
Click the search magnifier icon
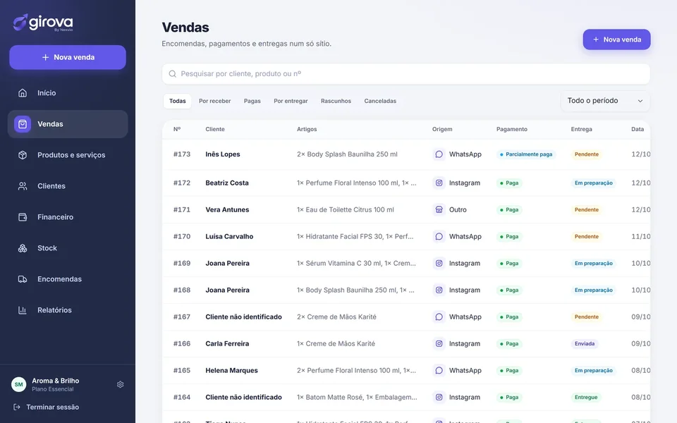172,74
